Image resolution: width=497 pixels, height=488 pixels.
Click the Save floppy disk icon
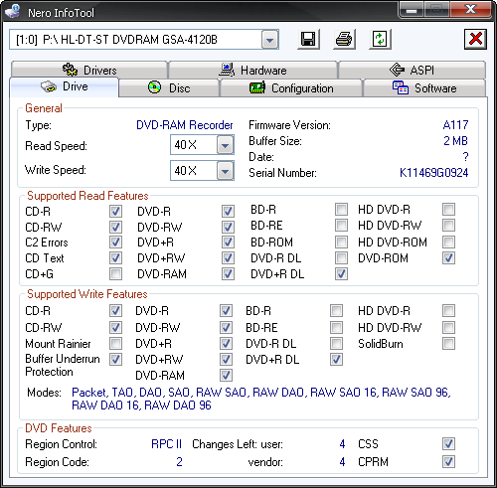pos(308,39)
